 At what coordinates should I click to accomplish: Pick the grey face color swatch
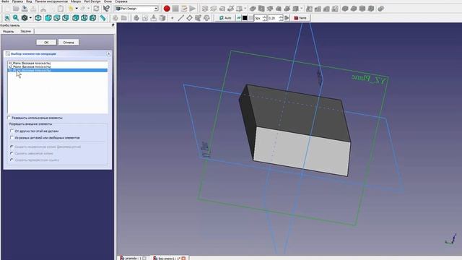(x=250, y=18)
